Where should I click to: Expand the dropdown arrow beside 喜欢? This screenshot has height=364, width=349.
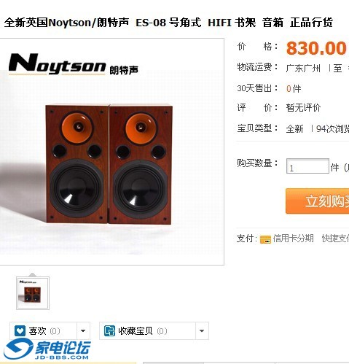pos(83,331)
